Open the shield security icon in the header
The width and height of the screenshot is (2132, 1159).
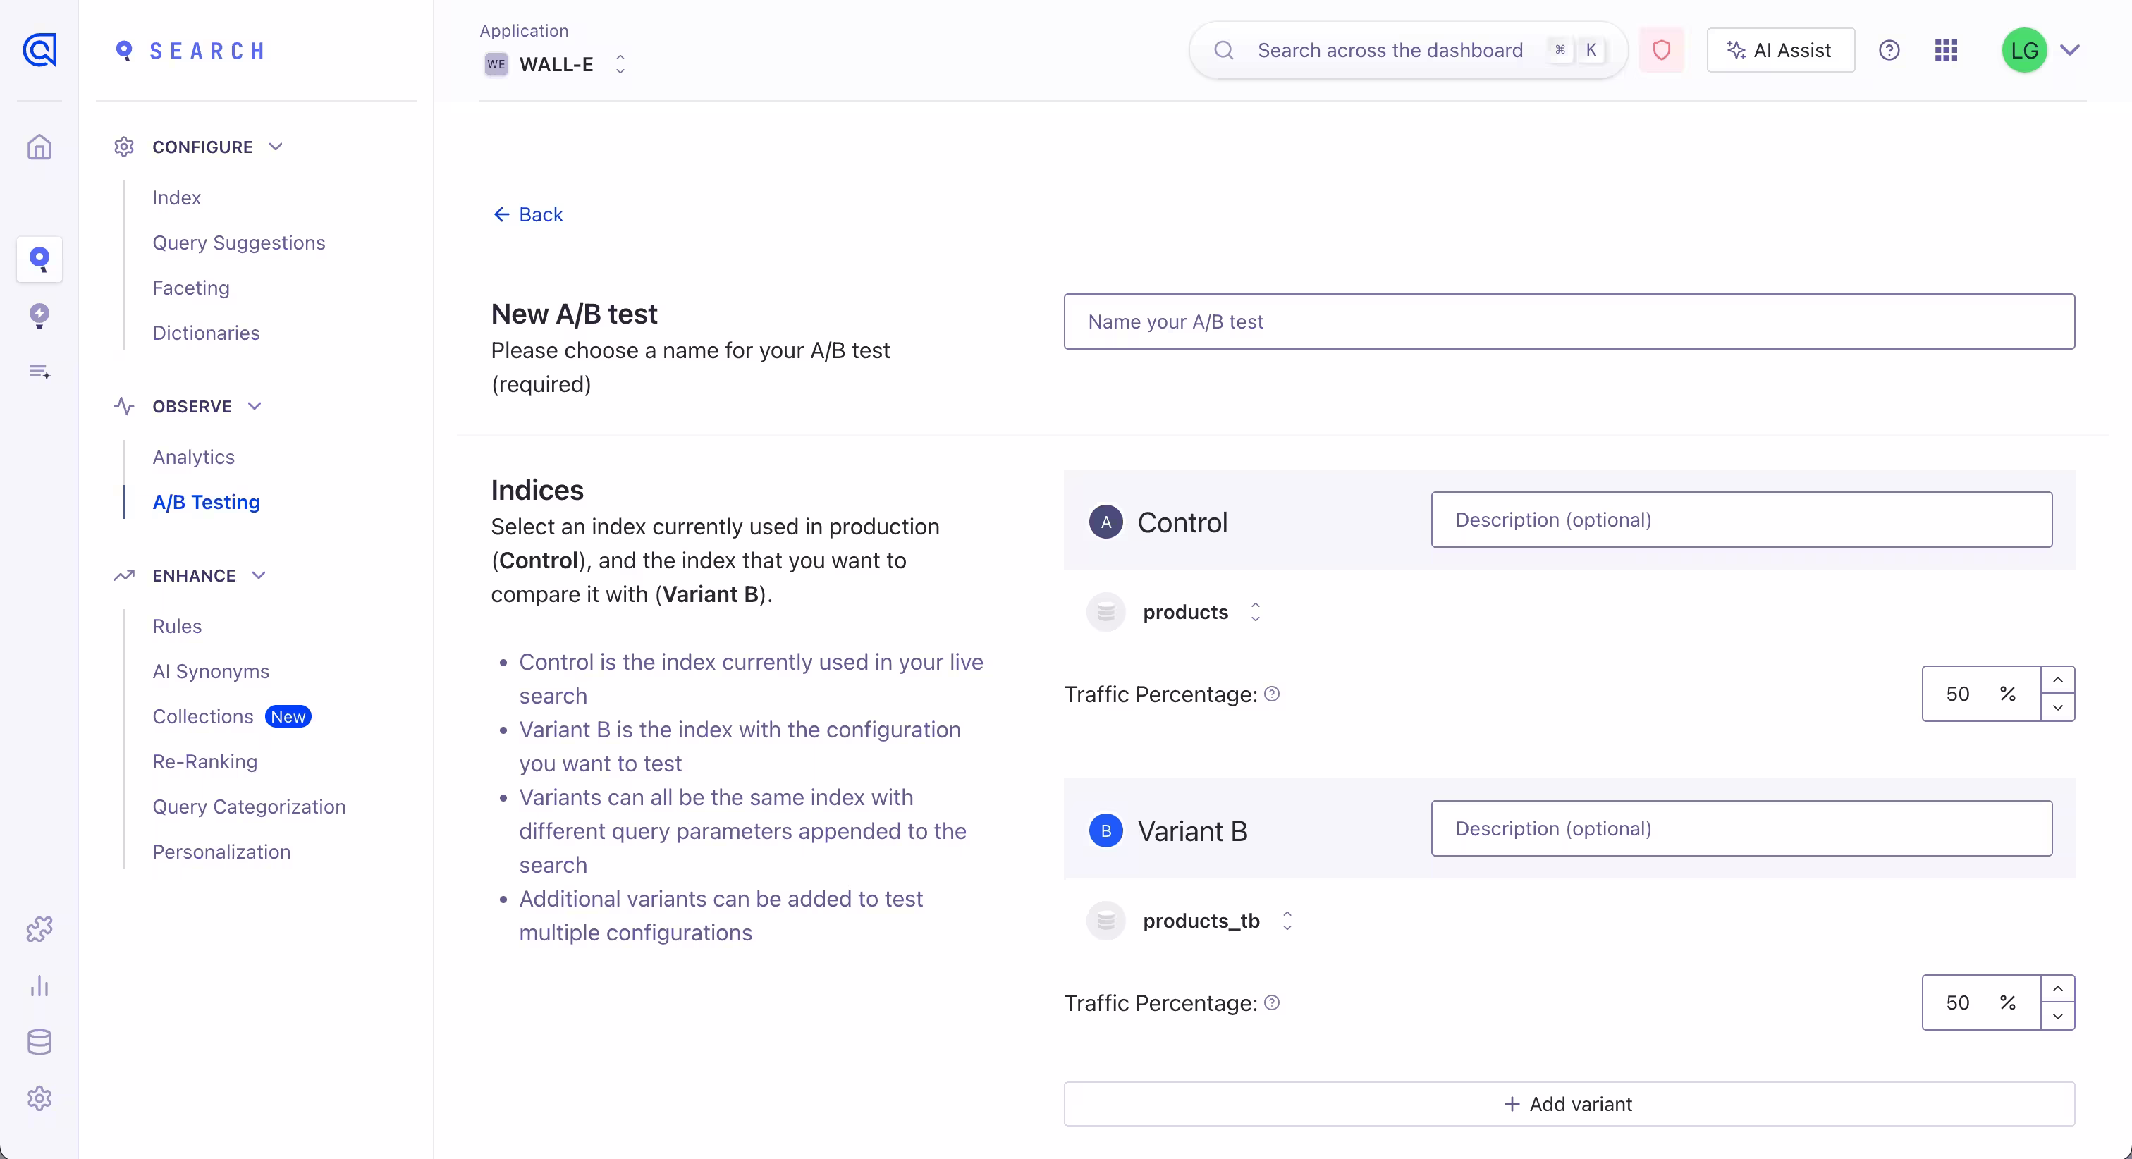coord(1662,49)
